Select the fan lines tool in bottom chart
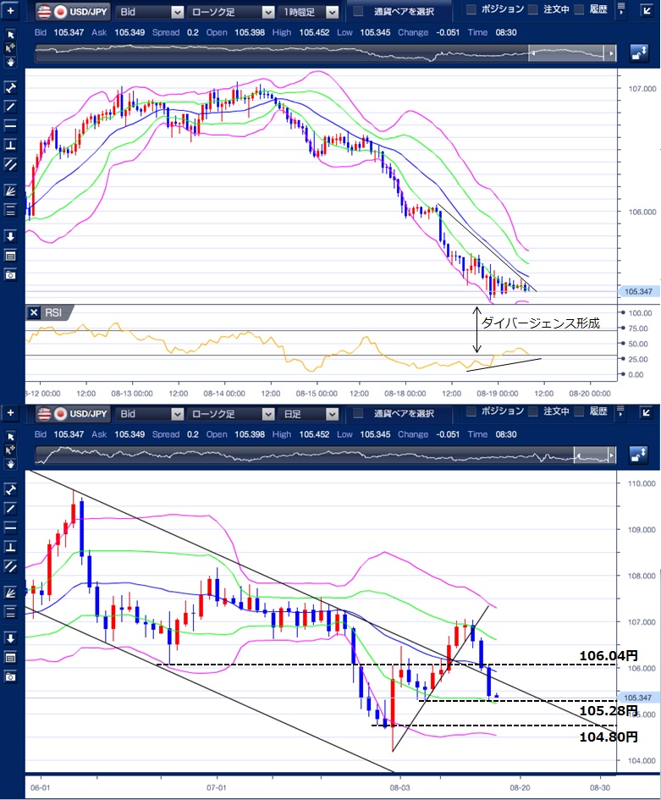This screenshot has height=800, width=661. click(x=10, y=592)
